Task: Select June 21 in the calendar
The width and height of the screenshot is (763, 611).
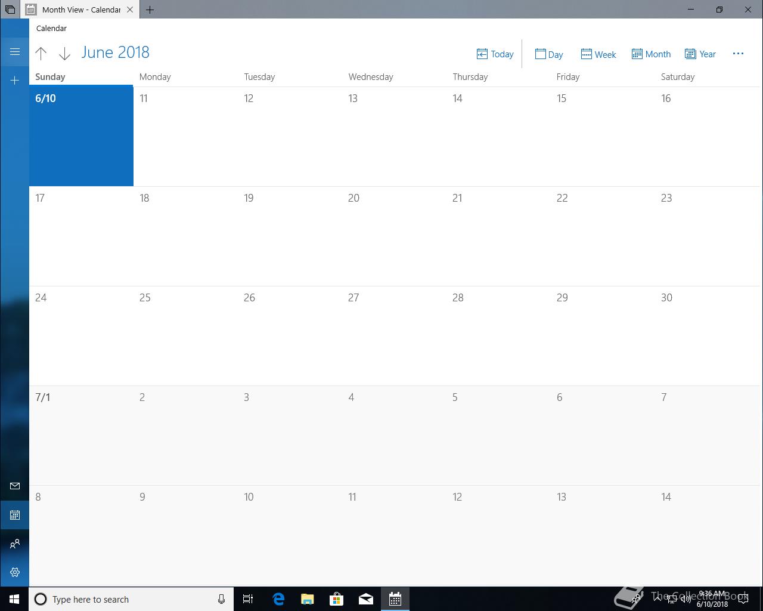Action: (x=498, y=236)
